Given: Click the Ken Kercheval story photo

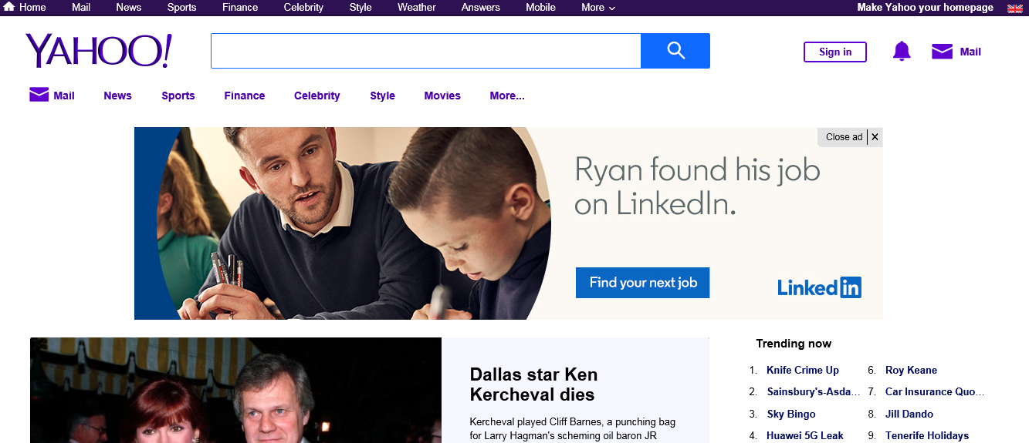Looking at the screenshot, I should click(x=235, y=390).
